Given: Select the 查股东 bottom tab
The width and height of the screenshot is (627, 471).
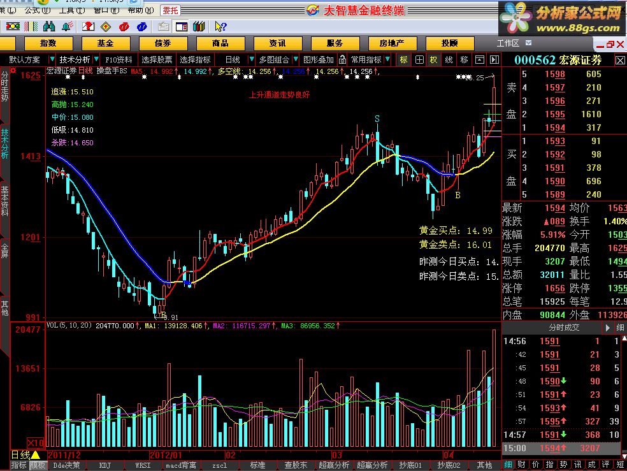Looking at the screenshot, I should 296,465.
